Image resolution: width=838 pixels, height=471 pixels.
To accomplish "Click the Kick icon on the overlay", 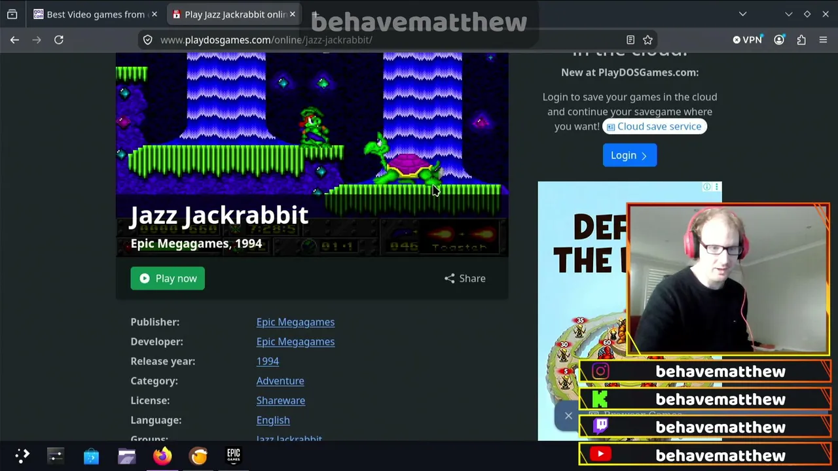I will point(600,399).
